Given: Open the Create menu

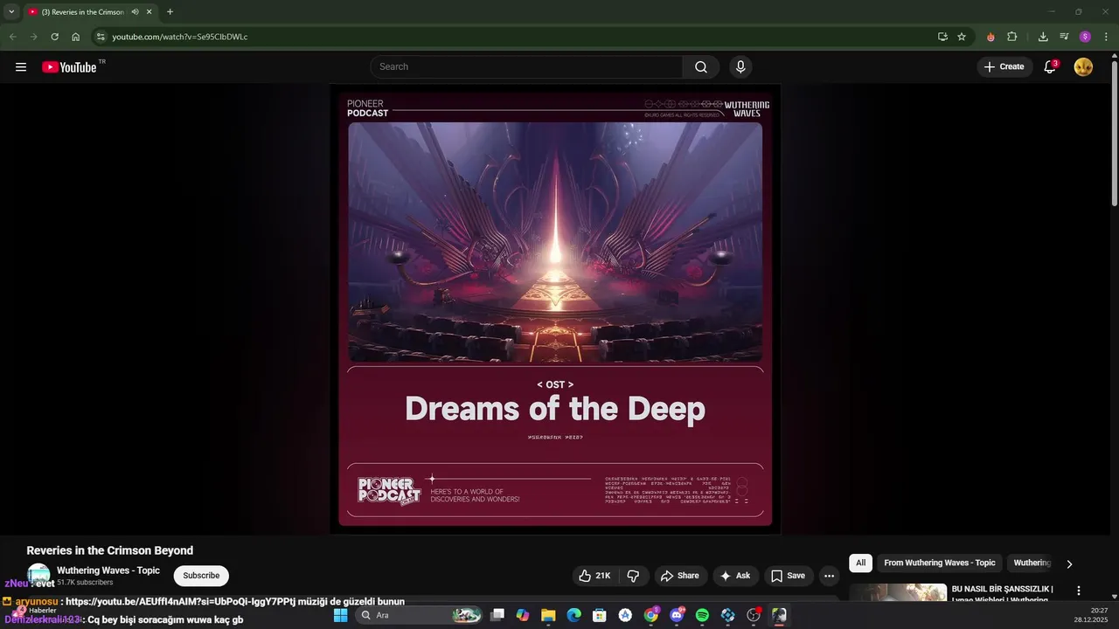Looking at the screenshot, I should tap(1004, 66).
